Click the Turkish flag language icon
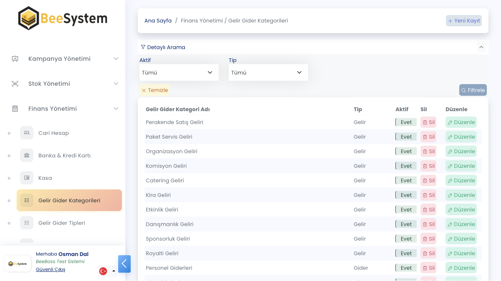Image resolution: width=501 pixels, height=281 pixels. pyautogui.click(x=103, y=271)
